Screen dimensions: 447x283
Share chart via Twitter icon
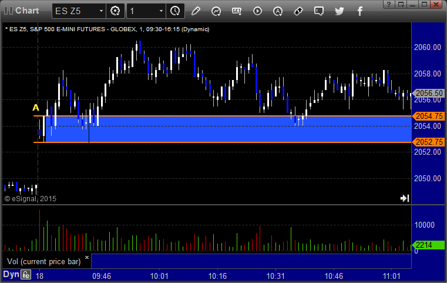[x=340, y=11]
